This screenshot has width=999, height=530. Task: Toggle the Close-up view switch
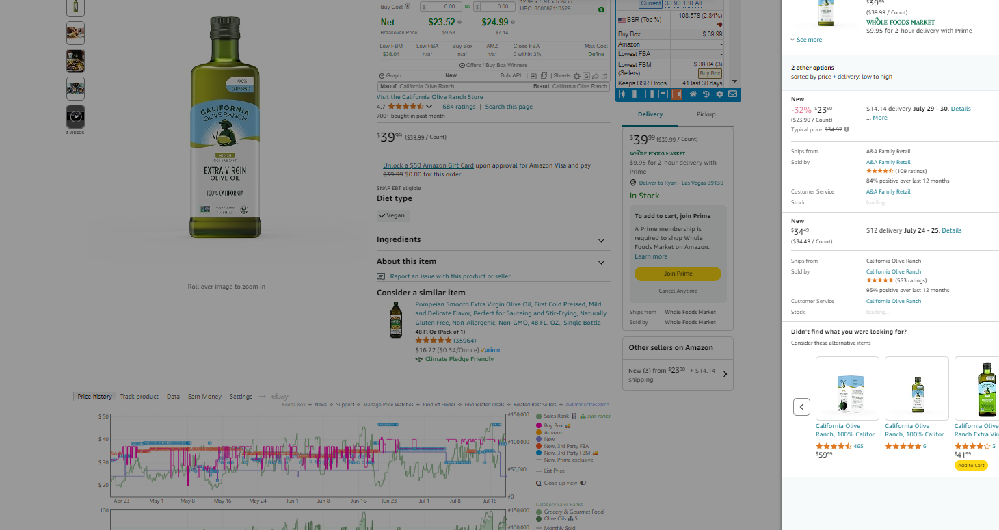click(583, 483)
